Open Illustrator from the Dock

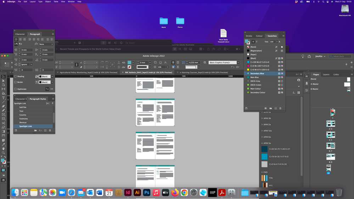[137, 193]
